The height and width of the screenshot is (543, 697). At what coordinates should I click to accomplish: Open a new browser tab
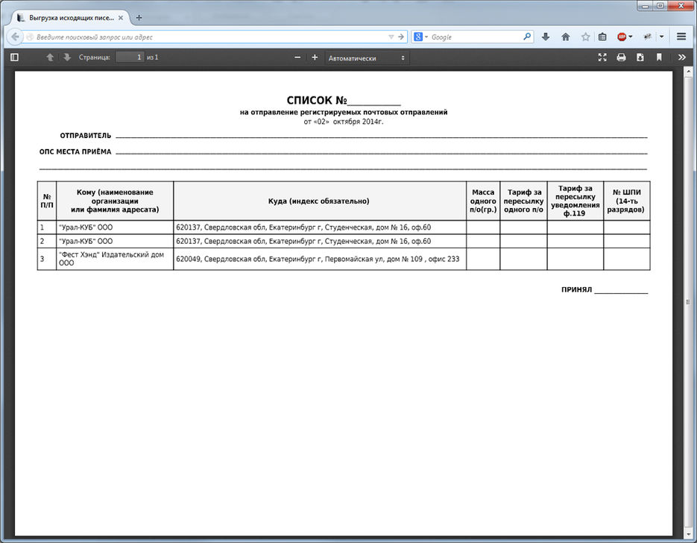pos(139,17)
